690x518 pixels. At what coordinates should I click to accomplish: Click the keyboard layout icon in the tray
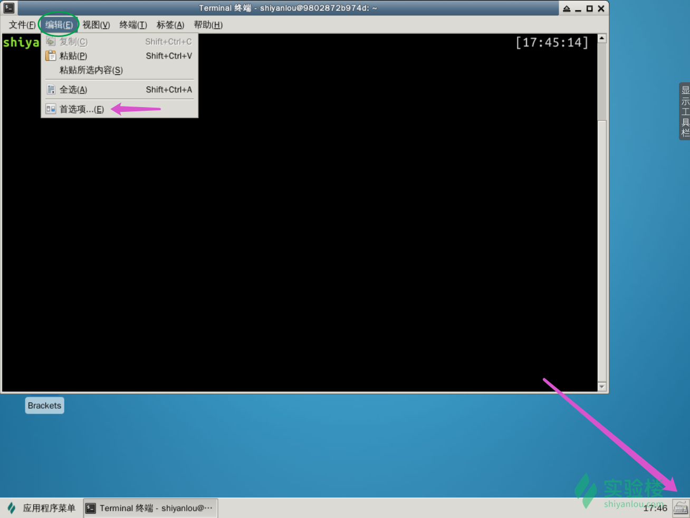pyautogui.click(x=680, y=507)
